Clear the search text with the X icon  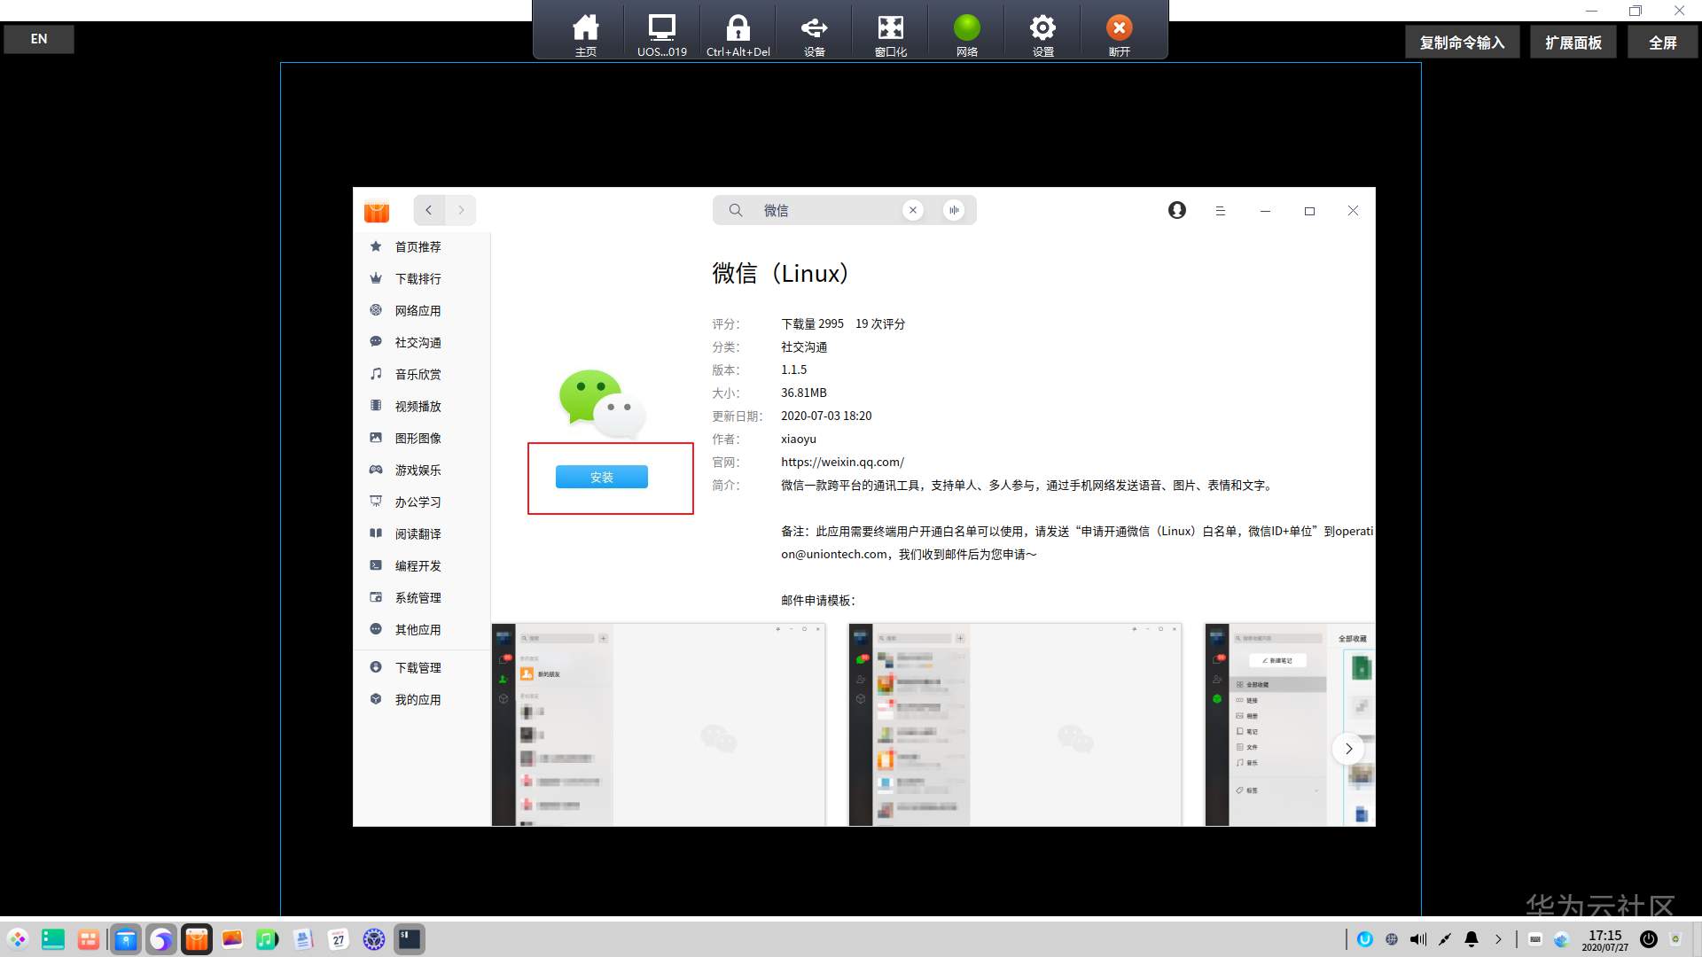pyautogui.click(x=913, y=210)
